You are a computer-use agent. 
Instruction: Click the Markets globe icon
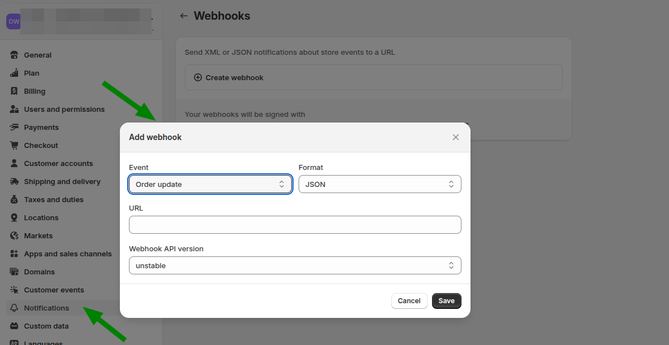(14, 236)
